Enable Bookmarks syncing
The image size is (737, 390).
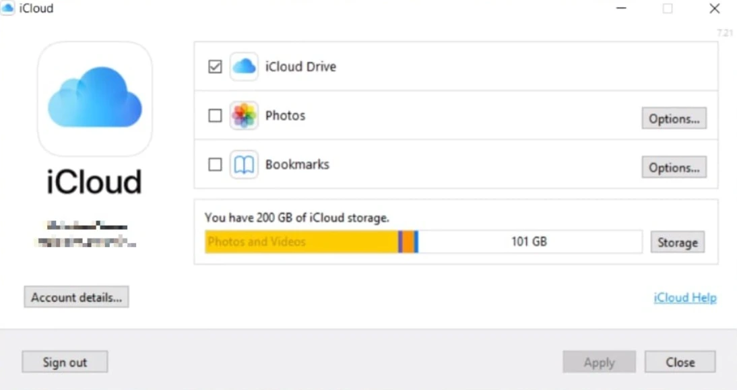point(215,164)
